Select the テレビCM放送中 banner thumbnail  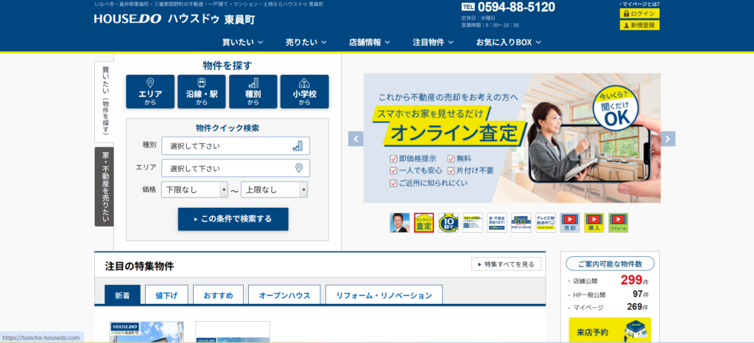tap(546, 223)
